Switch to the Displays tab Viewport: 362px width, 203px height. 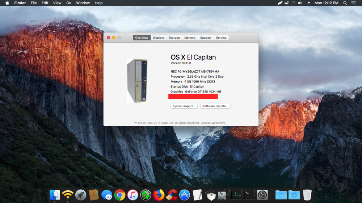point(159,38)
